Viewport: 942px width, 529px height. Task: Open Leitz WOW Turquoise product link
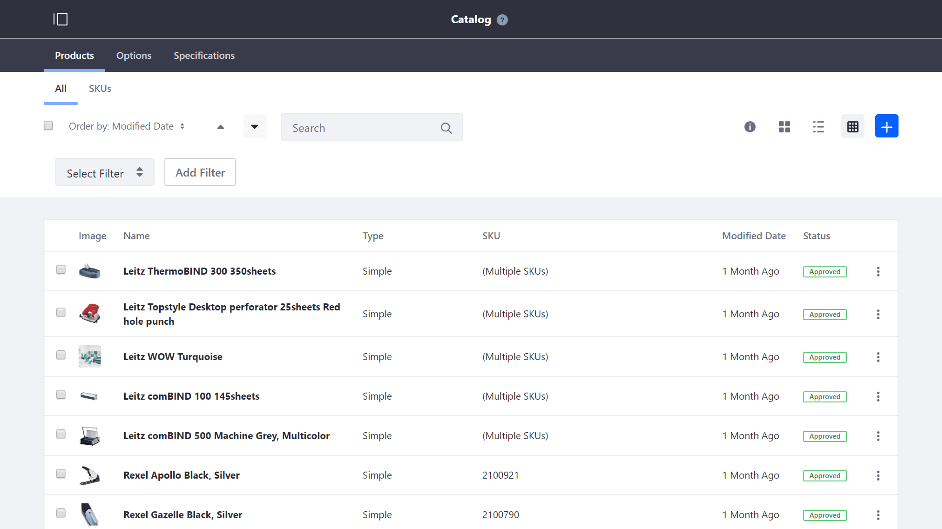173,357
